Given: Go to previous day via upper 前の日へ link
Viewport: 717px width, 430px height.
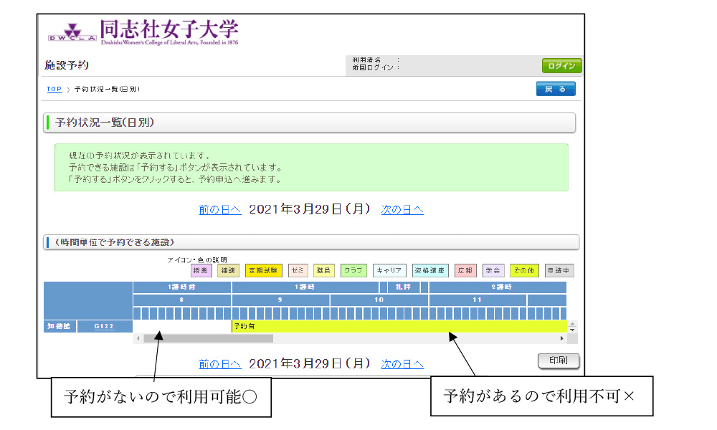Looking at the screenshot, I should 220,210.
